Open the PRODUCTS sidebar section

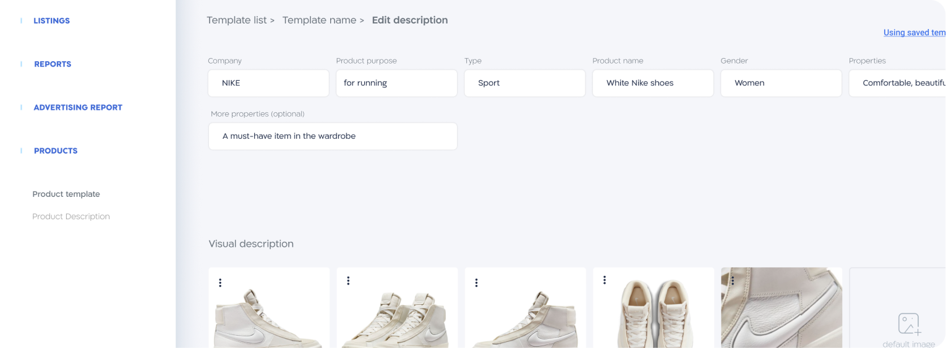click(x=56, y=151)
